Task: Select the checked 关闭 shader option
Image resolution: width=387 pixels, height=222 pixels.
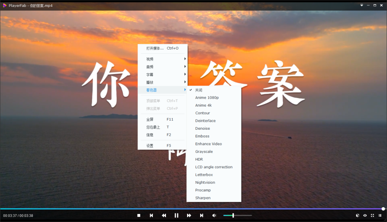Action: pos(198,90)
